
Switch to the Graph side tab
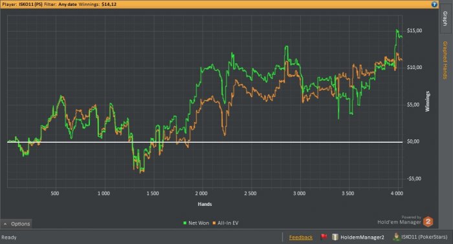[445, 19]
